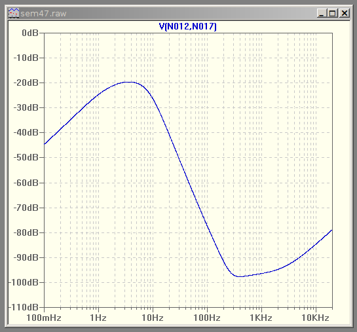357x332 pixels.
Task: Click the -20dB vertical axis label
Action: tap(26, 83)
